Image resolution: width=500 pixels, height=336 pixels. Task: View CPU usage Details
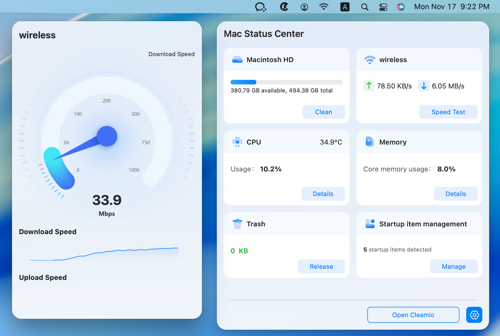point(323,194)
